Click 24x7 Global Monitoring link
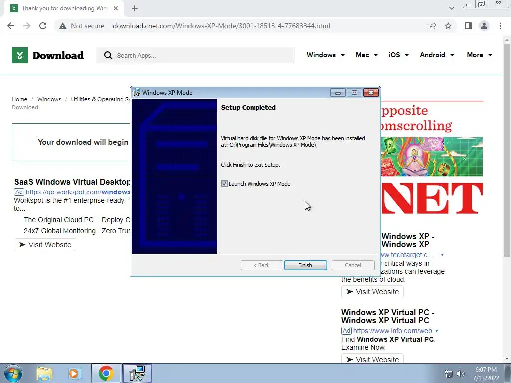The width and height of the screenshot is (511, 383). (60, 231)
